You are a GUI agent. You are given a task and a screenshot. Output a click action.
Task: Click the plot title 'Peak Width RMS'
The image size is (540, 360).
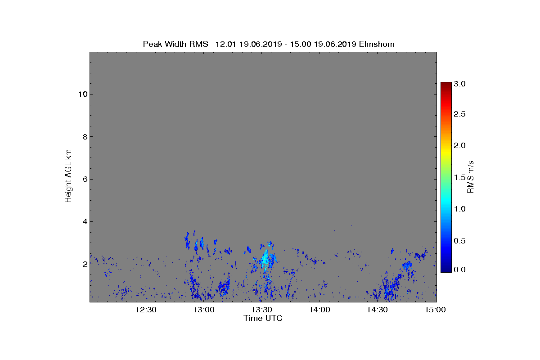pos(175,44)
